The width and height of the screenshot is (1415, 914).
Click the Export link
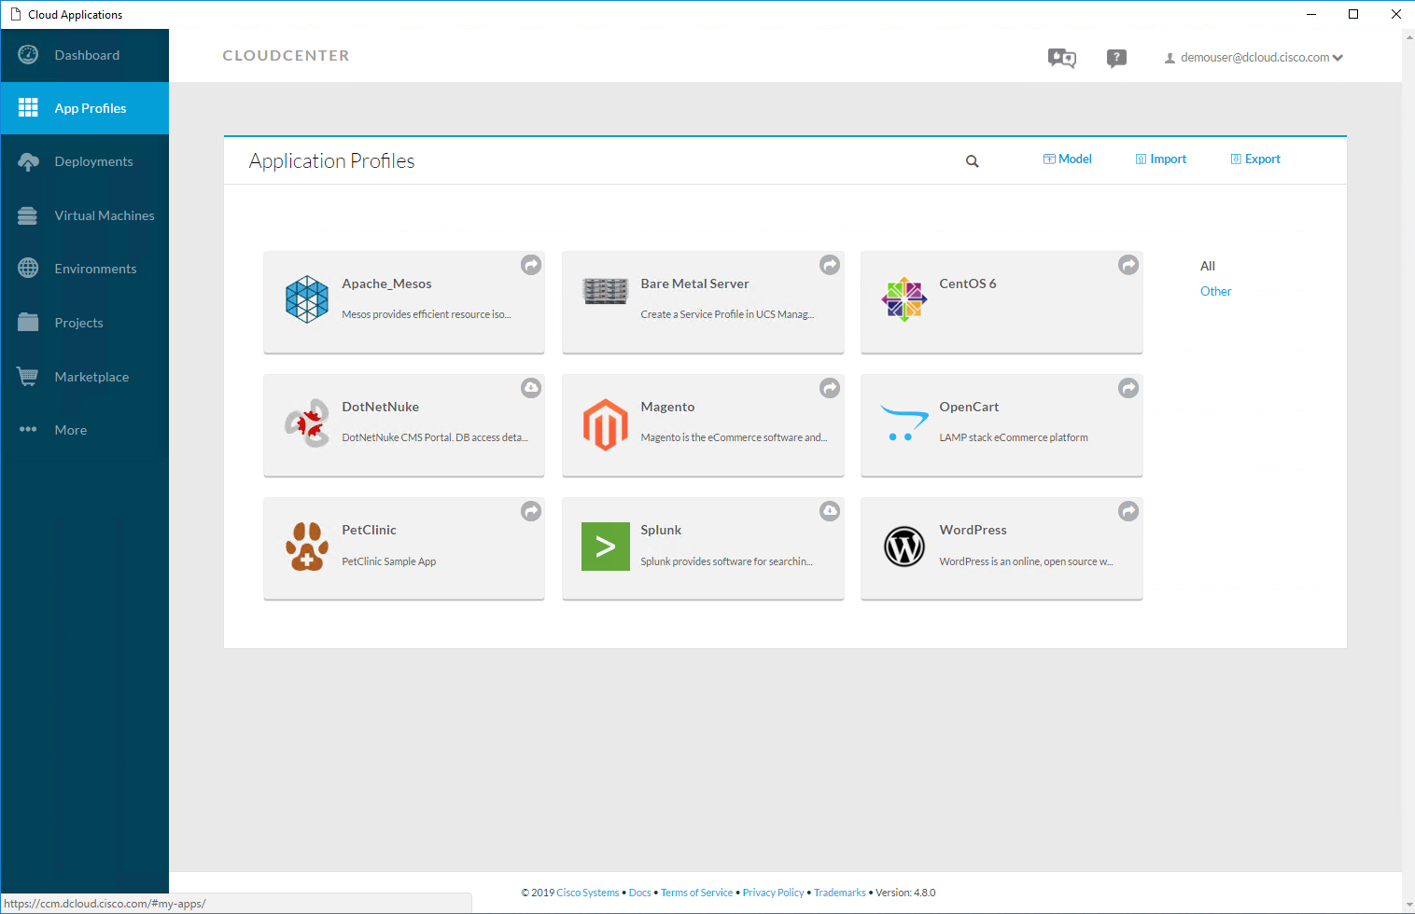click(x=1255, y=159)
